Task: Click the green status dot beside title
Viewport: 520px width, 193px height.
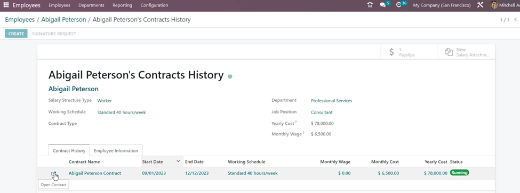Action: pos(230,77)
